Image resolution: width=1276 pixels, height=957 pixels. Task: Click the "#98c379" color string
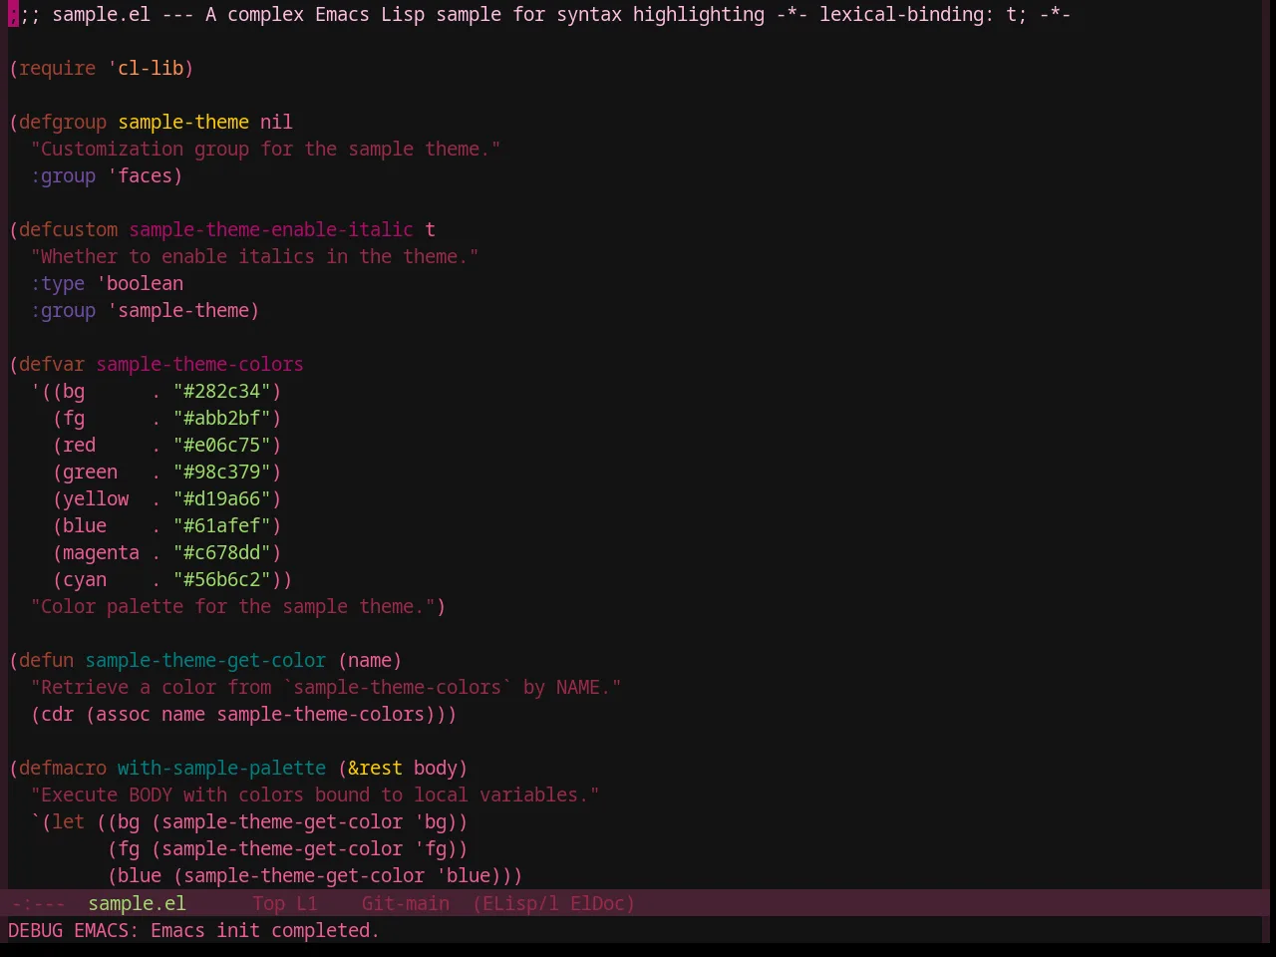[x=221, y=472]
